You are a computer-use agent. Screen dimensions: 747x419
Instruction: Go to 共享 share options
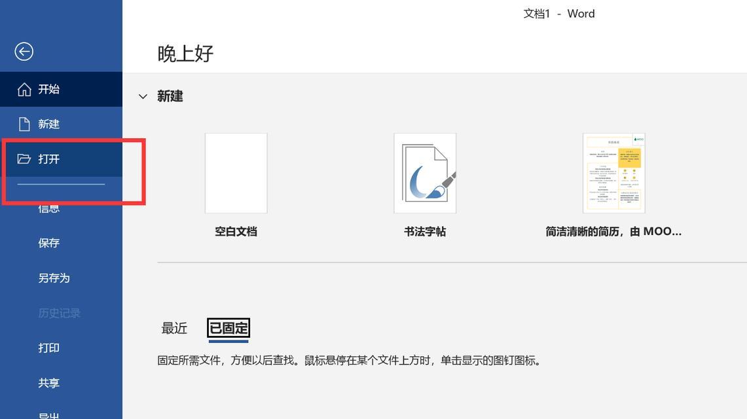point(49,383)
